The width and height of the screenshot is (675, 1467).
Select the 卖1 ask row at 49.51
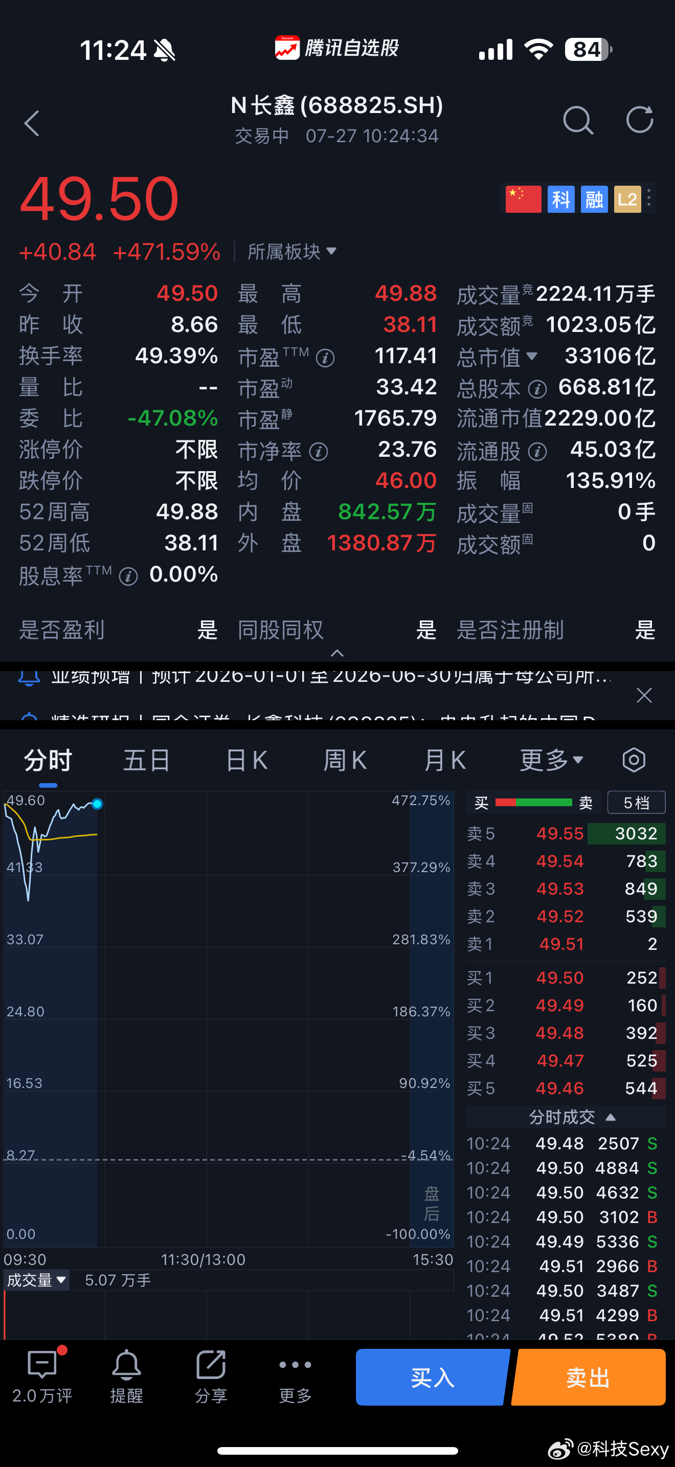click(x=565, y=944)
